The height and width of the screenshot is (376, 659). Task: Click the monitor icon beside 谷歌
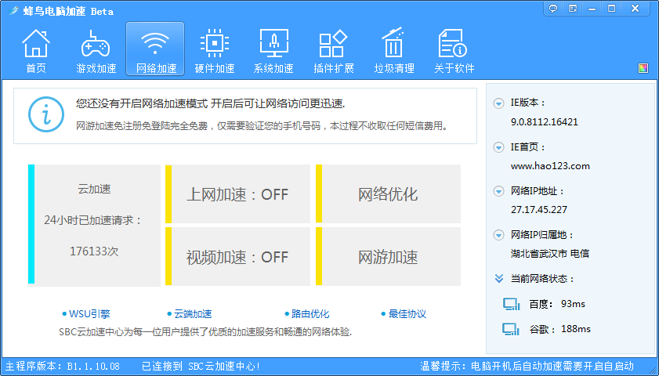coord(511,329)
